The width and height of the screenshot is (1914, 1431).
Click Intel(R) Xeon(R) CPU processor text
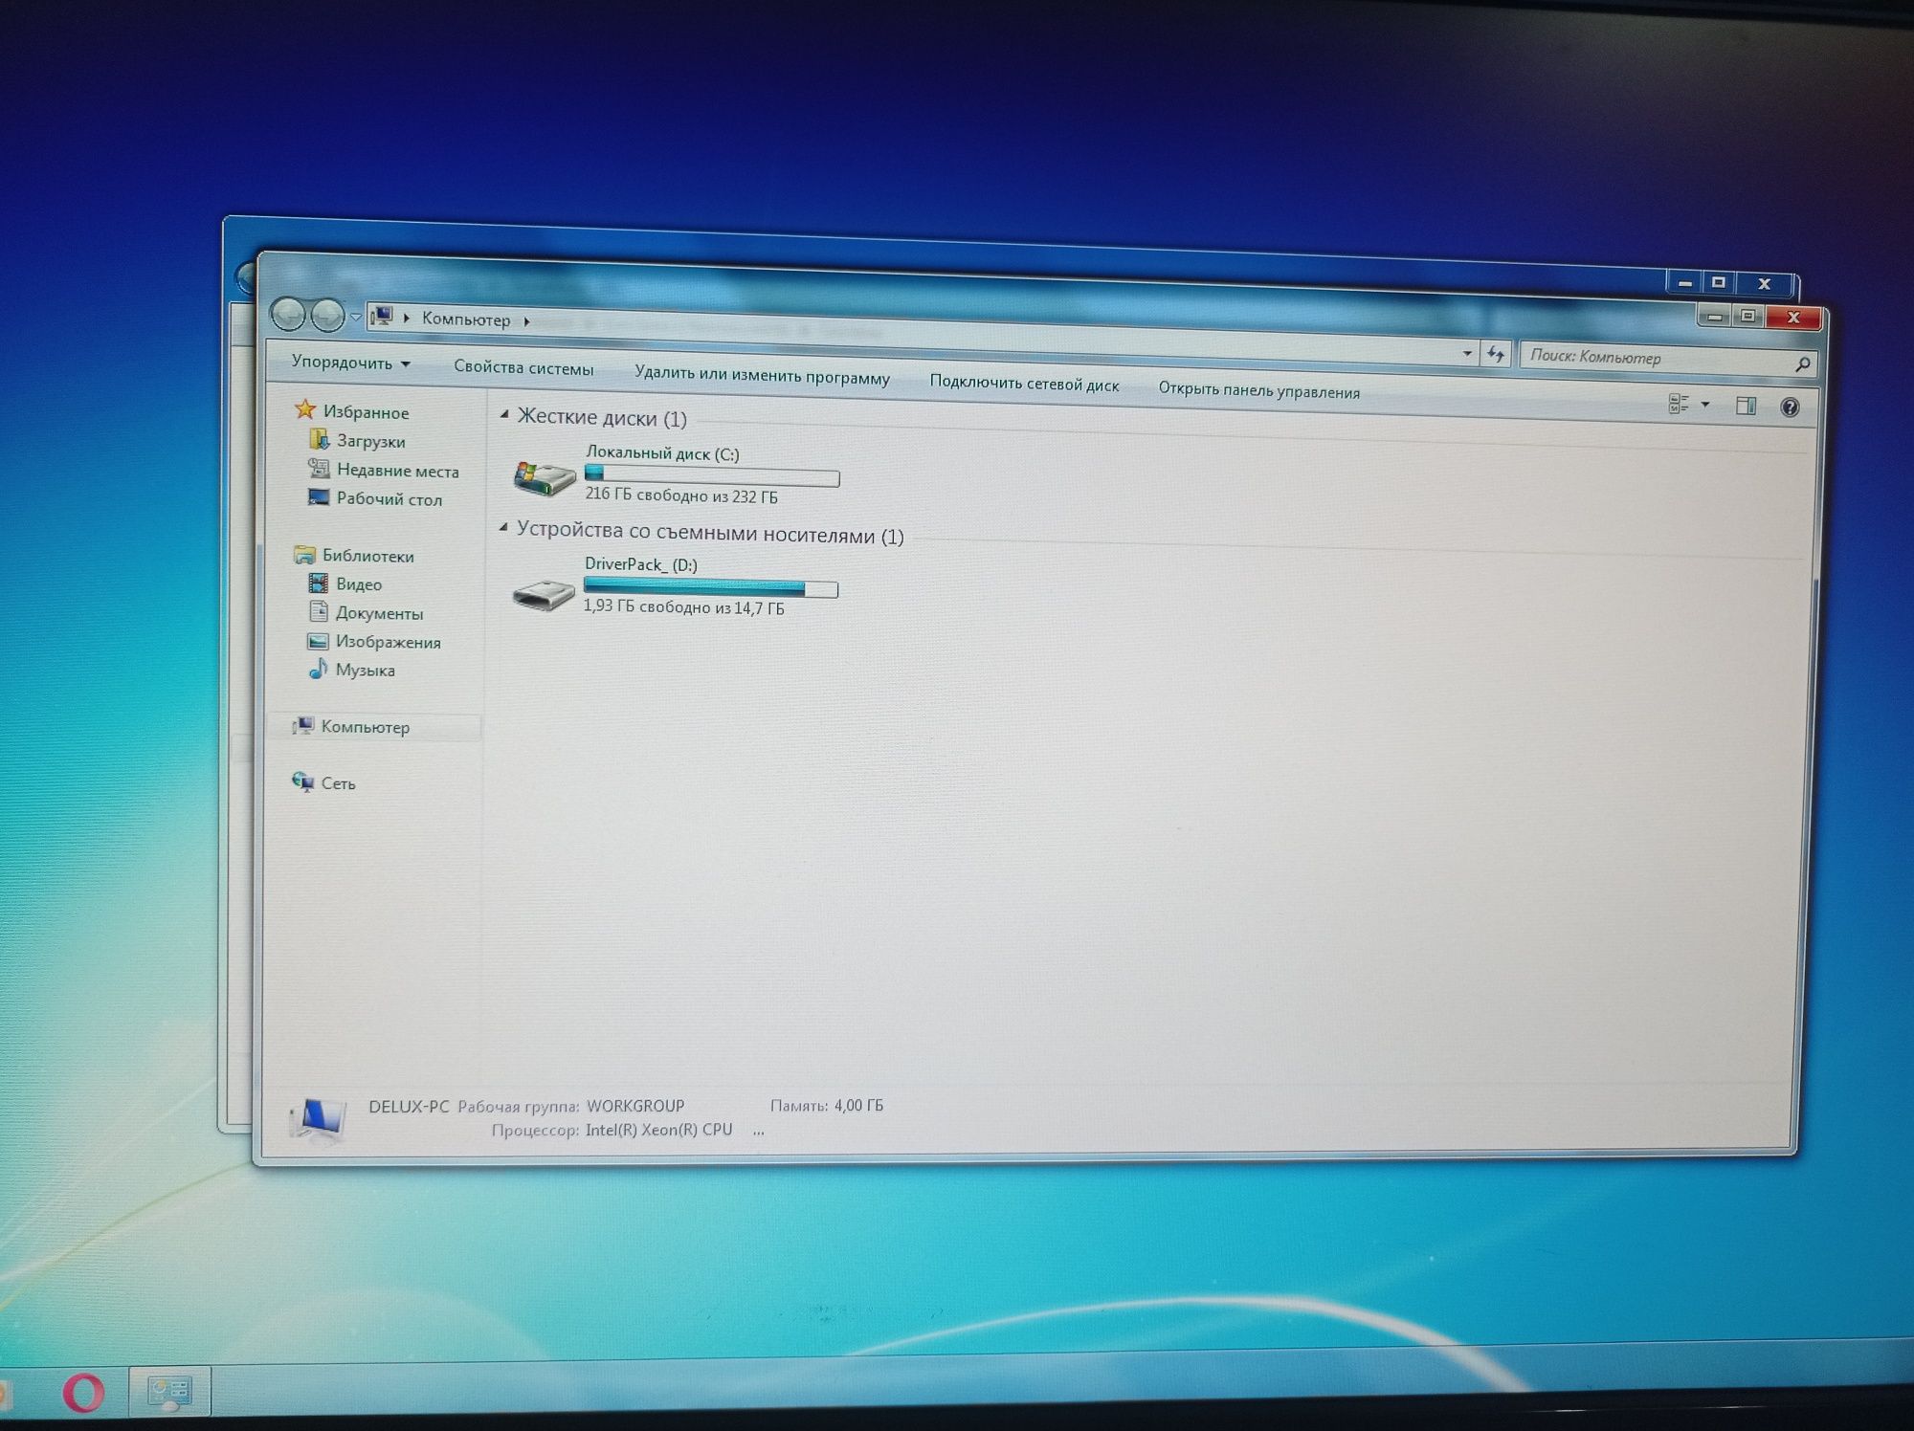(658, 1130)
